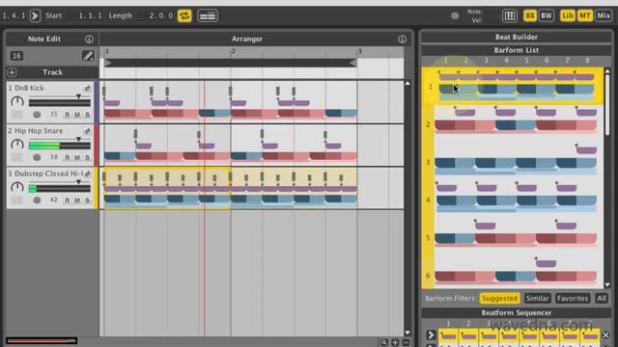
Task: Toggle the Mix panel button
Action: coord(604,15)
